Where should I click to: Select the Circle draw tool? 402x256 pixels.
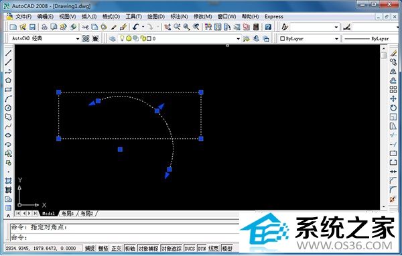(8, 108)
